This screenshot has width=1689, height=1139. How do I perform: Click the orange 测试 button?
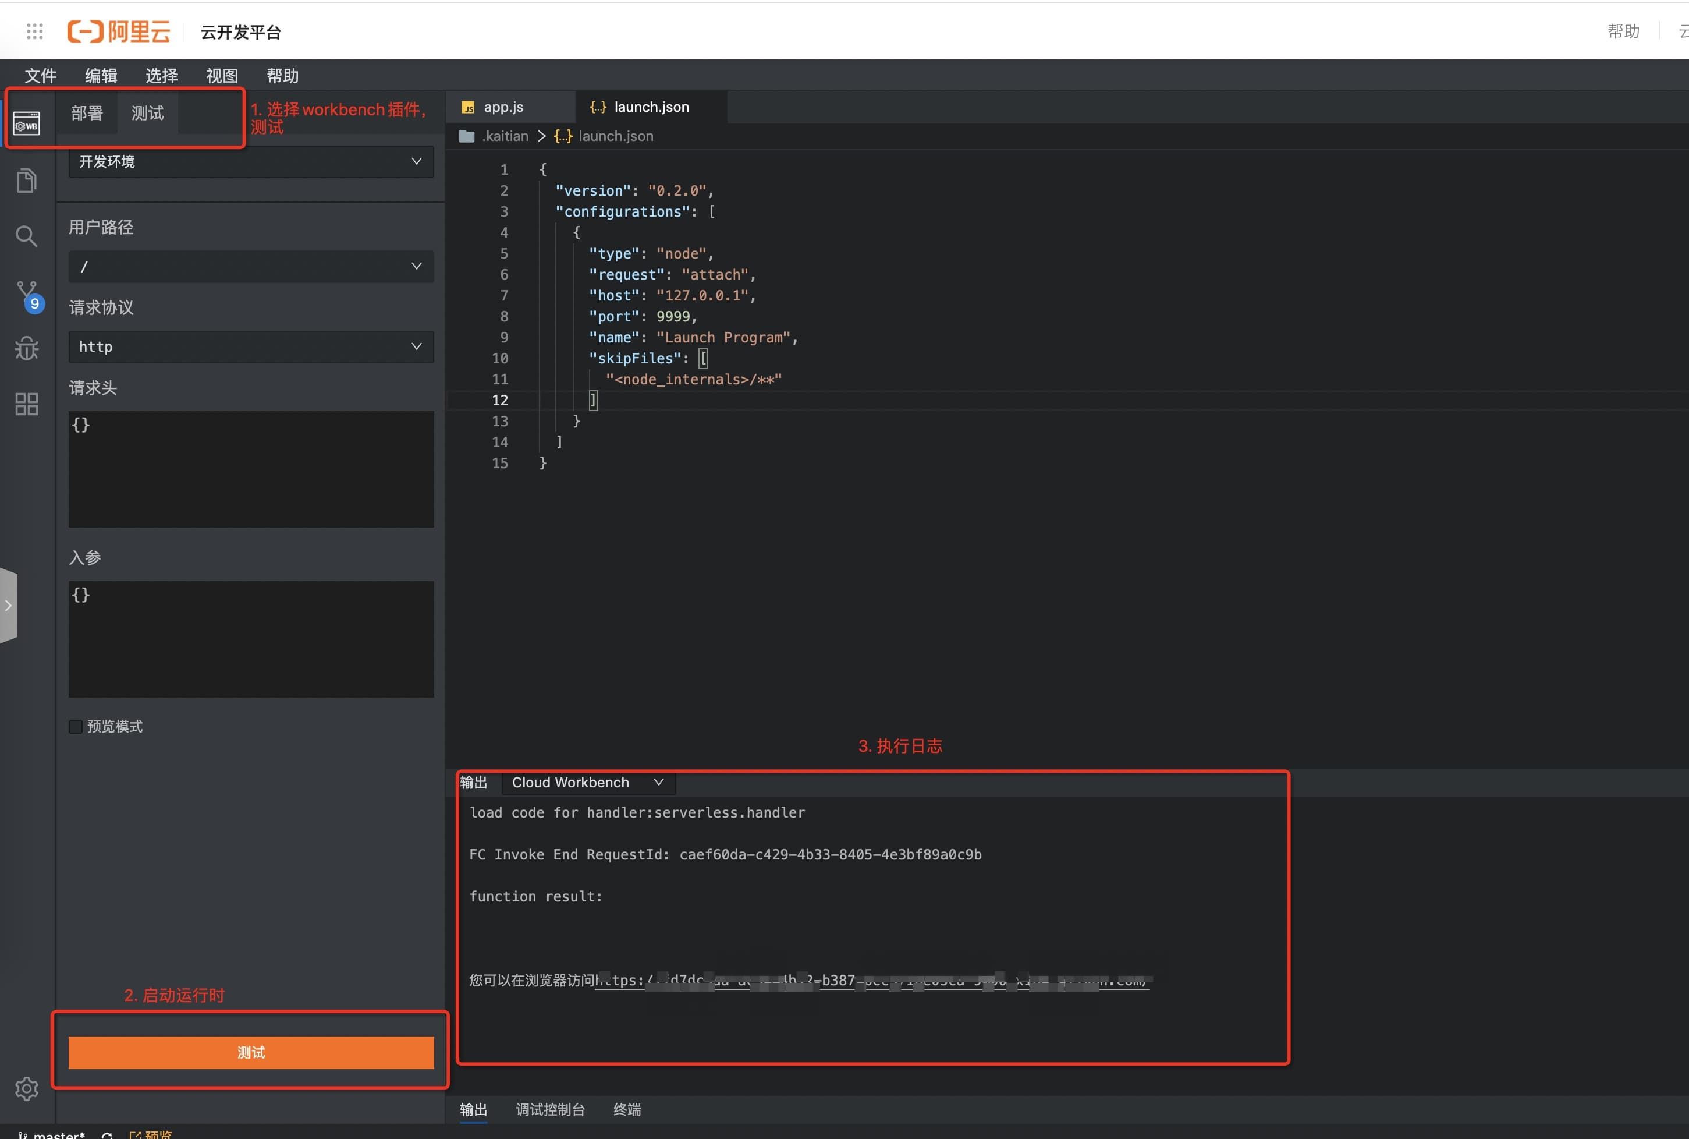click(x=251, y=1052)
